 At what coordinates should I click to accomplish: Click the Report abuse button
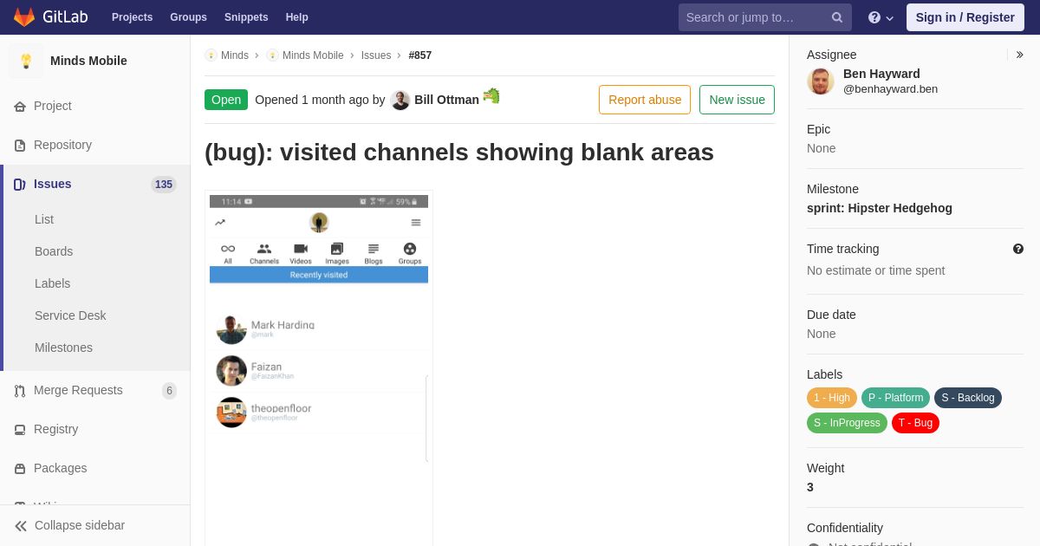point(645,100)
